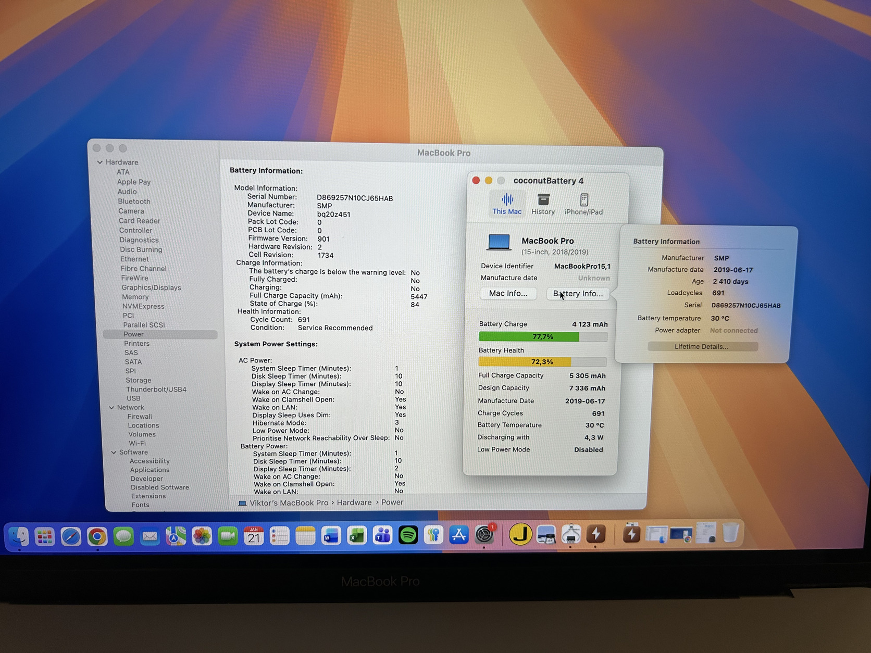
Task: Select Memory in the sidebar
Action: 135,297
